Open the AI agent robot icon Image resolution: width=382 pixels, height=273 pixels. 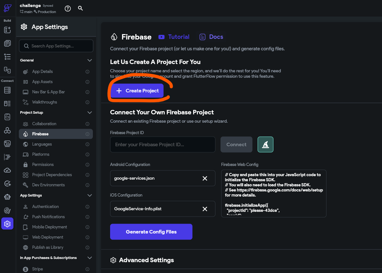click(x=7, y=197)
